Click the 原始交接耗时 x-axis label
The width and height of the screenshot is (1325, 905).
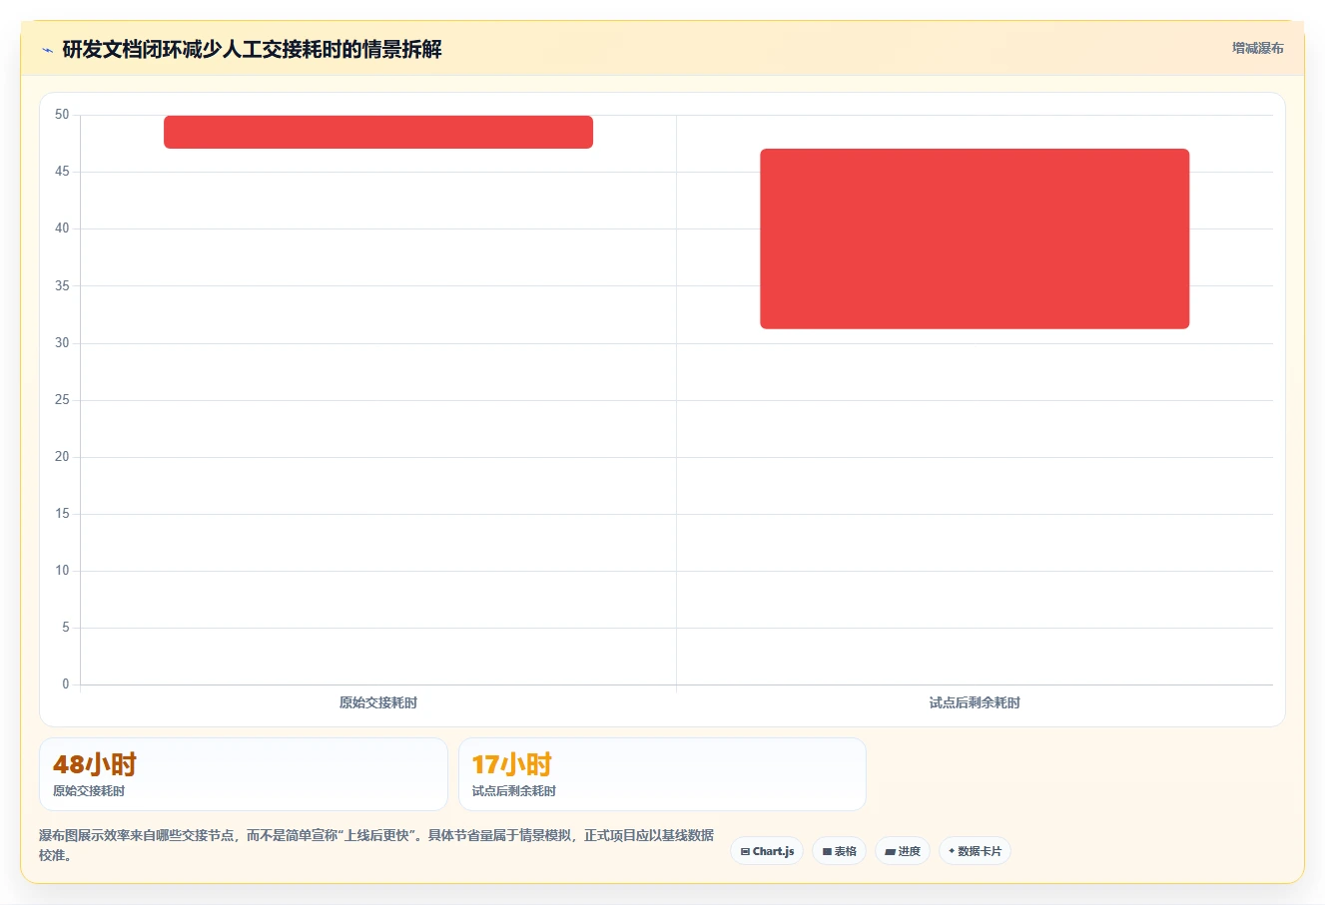(378, 702)
